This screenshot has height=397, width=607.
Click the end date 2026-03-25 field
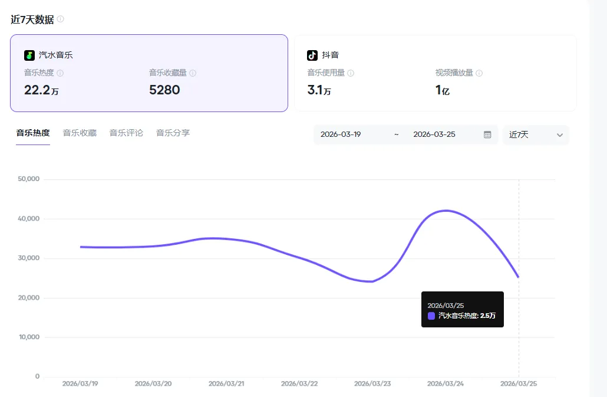(434, 135)
